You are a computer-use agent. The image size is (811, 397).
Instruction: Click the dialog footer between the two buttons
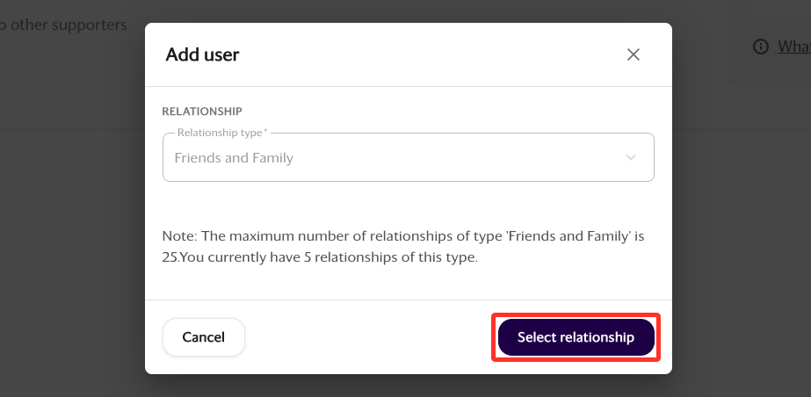[x=369, y=337]
